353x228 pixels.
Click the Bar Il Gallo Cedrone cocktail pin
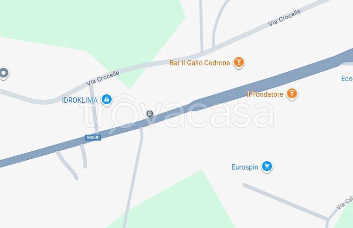[x=238, y=62]
